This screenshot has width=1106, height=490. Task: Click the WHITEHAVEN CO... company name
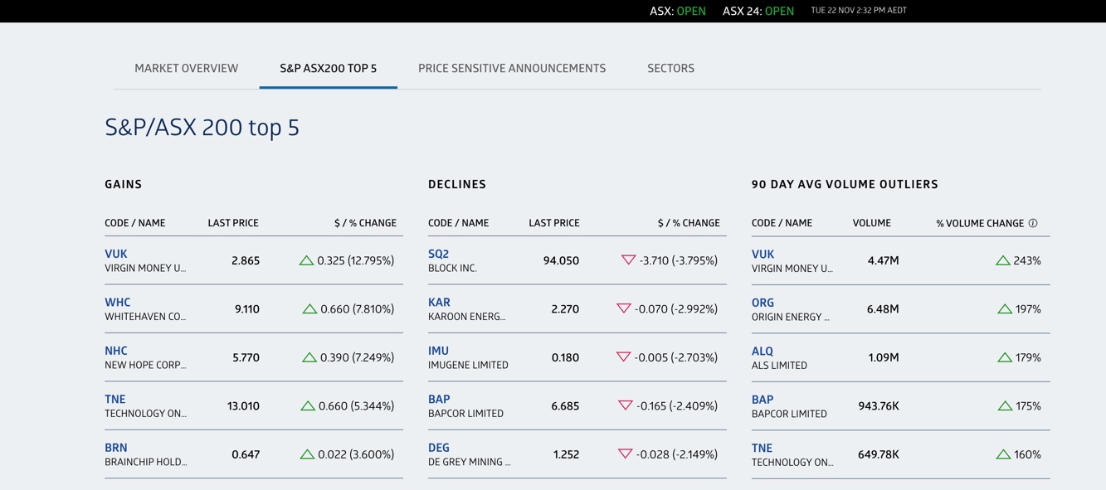pos(145,317)
